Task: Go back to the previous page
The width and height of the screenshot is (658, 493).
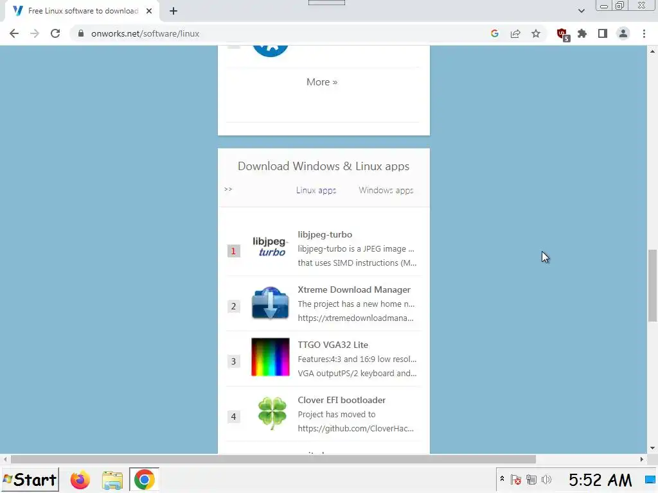Action: click(x=14, y=33)
